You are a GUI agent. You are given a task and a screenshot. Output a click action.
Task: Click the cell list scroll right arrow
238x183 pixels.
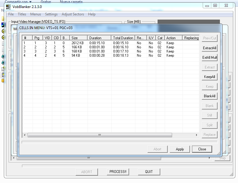click(x=196, y=135)
